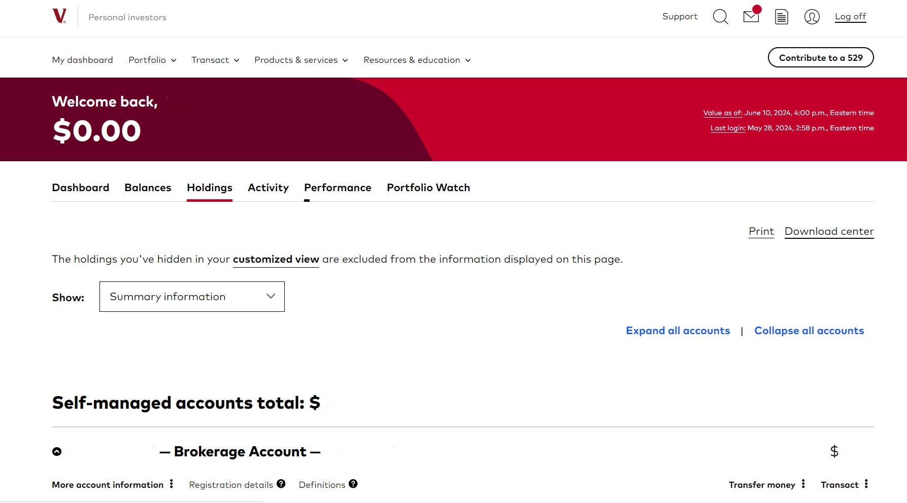Image resolution: width=907 pixels, height=503 pixels.
Task: Click the Vanguard logo icon
Action: 59,16
